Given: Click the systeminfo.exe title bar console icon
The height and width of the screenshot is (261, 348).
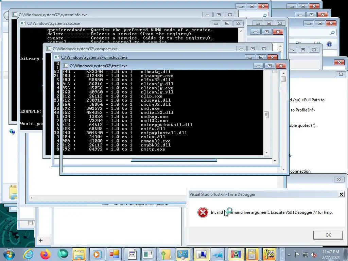Looking at the screenshot, I should click(x=14, y=15).
